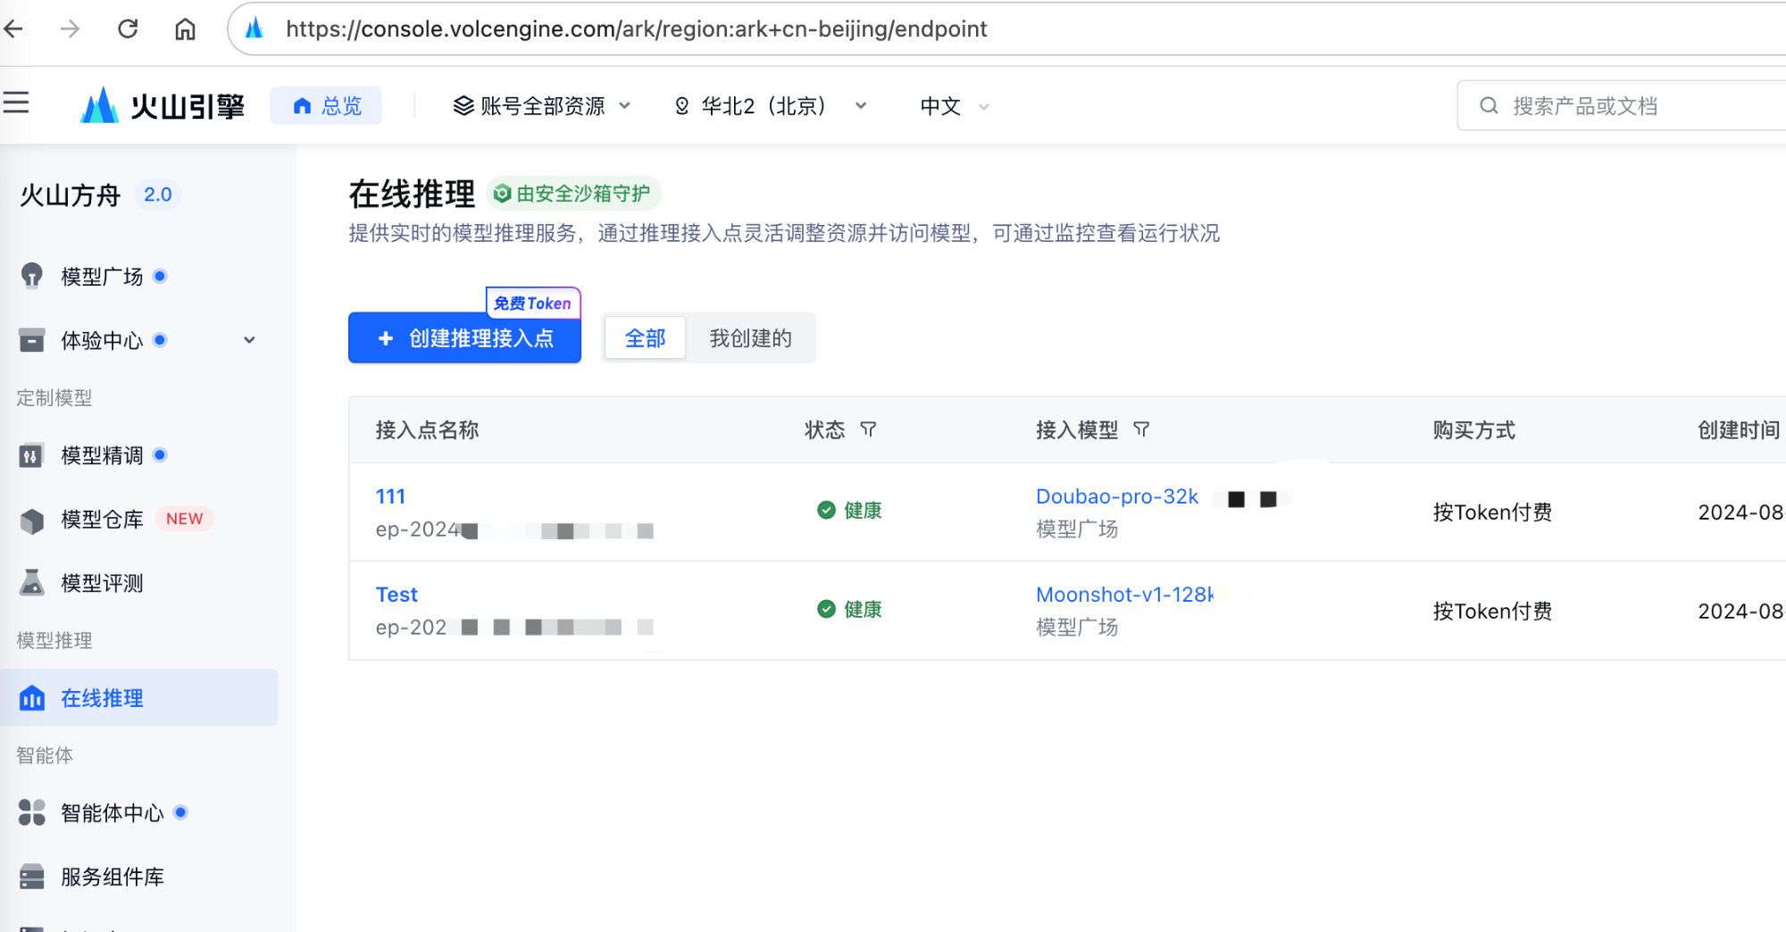Open the endpoint named 111
Image resolution: width=1786 pixels, height=932 pixels.
point(390,496)
